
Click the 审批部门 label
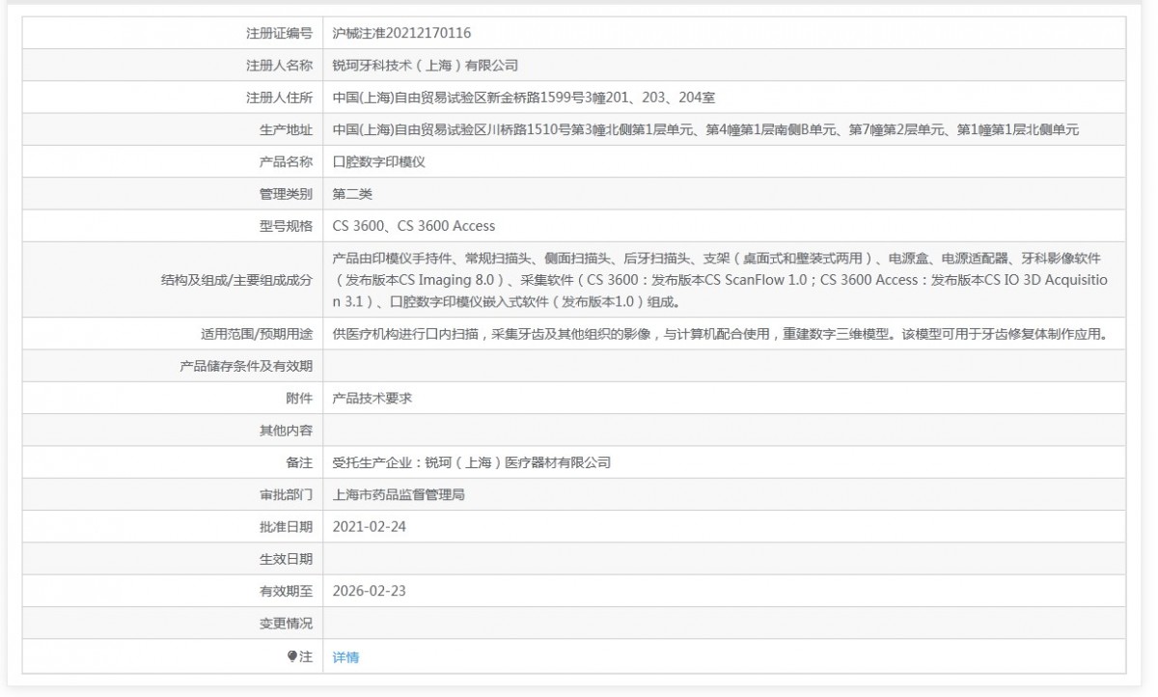[286, 494]
